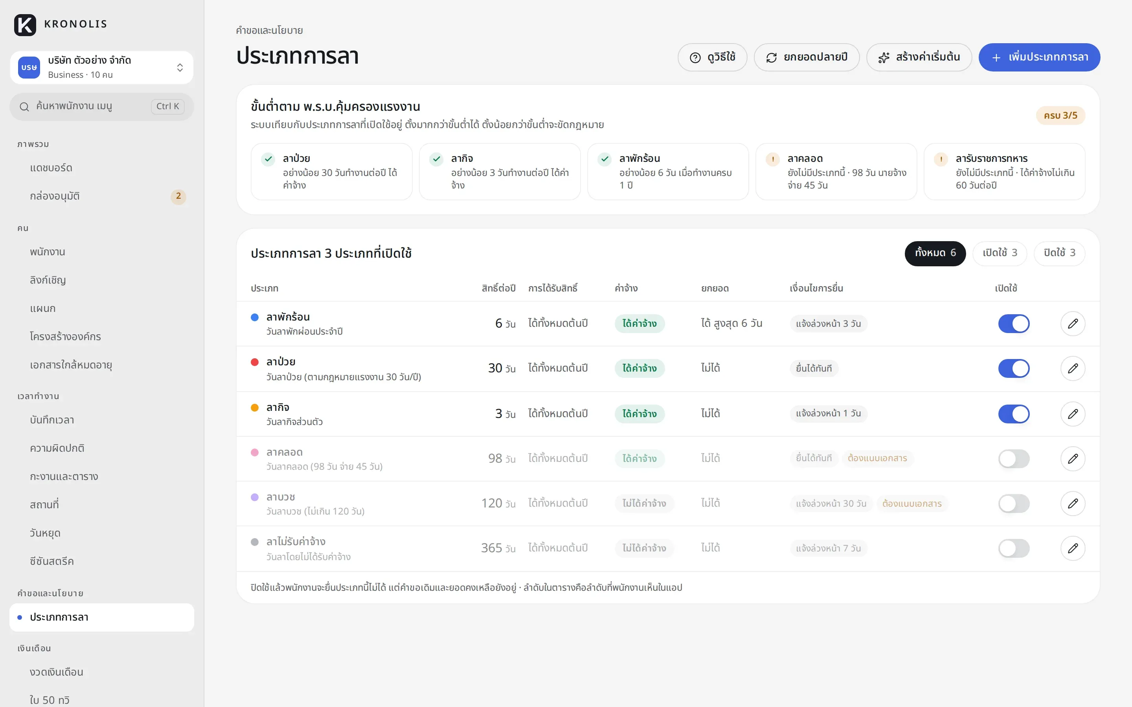
Task: Go to วันหยุด in sidebar menu
Action: (x=101, y=533)
